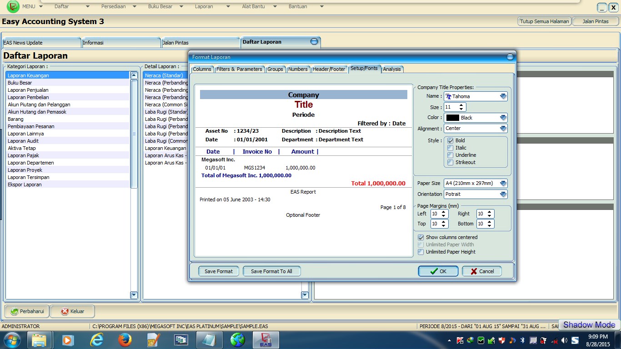
Task: Open the Bluetooth tray icon
Action: pos(523,340)
